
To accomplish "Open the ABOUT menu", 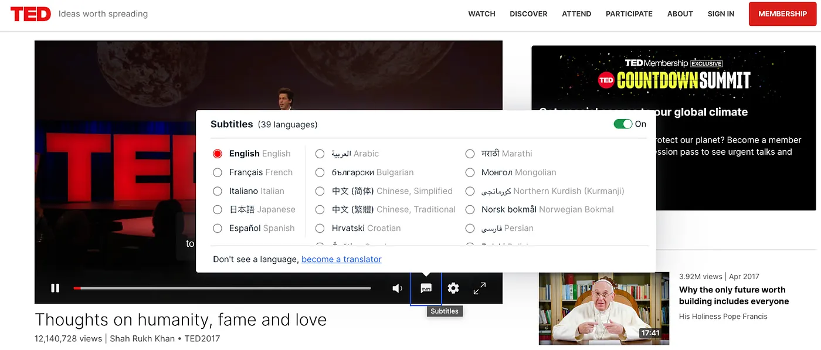I will 680,14.
